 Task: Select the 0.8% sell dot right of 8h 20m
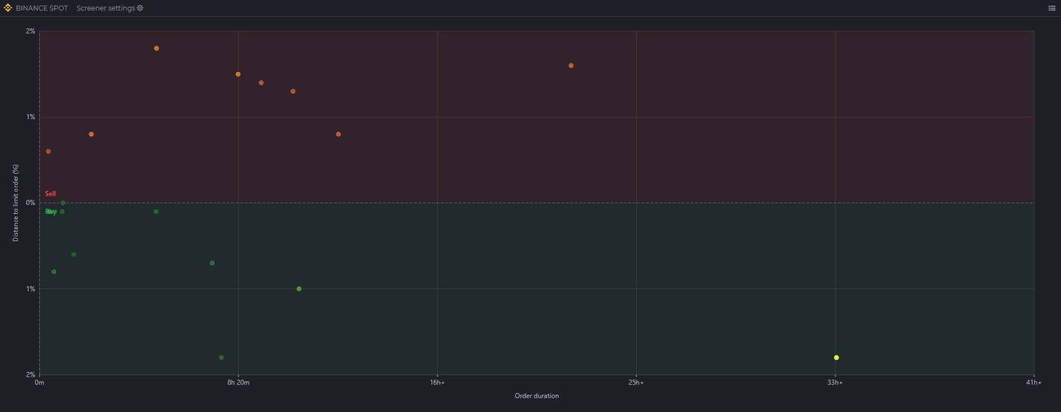pos(338,134)
